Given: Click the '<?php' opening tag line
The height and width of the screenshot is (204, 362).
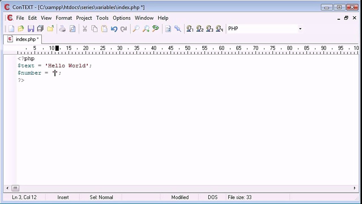Looking at the screenshot, I should point(26,59).
